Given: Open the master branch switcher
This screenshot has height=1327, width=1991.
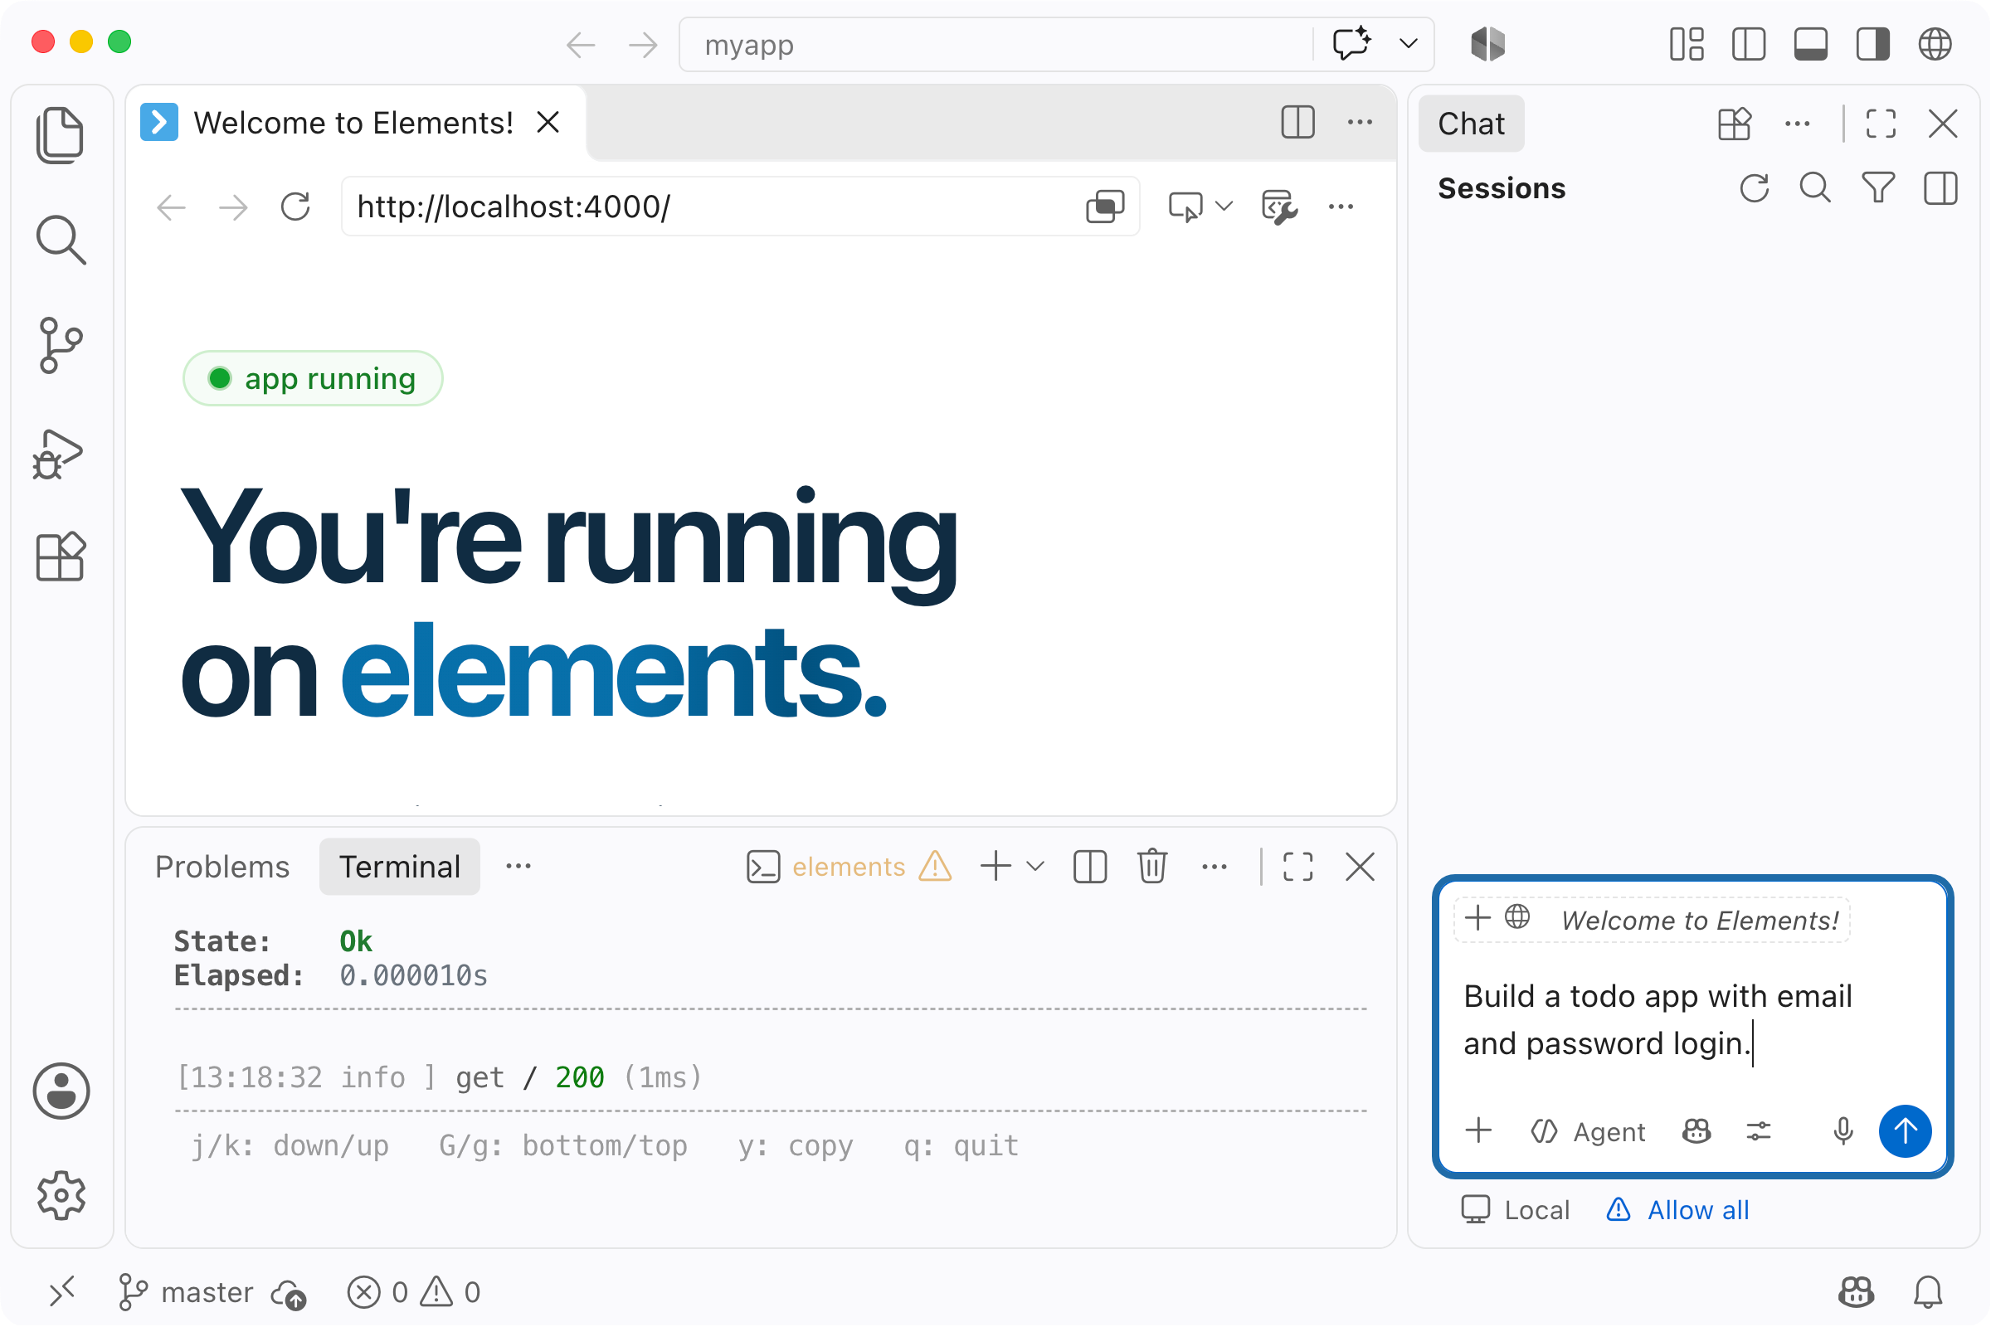Looking at the screenshot, I should coord(185,1292).
